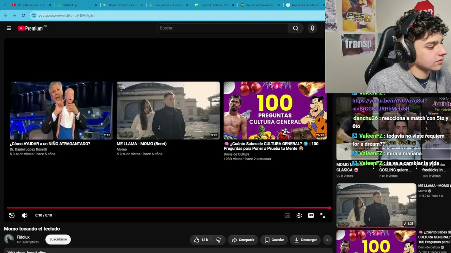Image resolution: width=451 pixels, height=253 pixels.
Task: Open Juninho freekicks sidebar video thumbnail
Action: 437,129
